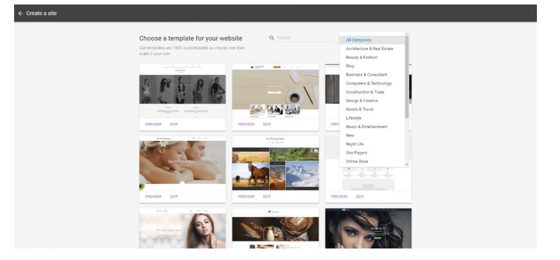The height and width of the screenshot is (260, 560).
Task: Choose Beauty & Fashion category
Action: (372, 58)
